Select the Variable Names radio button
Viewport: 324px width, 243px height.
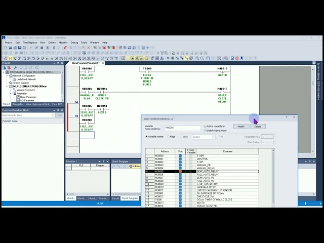pyautogui.click(x=146, y=137)
